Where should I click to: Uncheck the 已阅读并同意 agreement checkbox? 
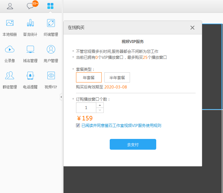click(x=78, y=125)
